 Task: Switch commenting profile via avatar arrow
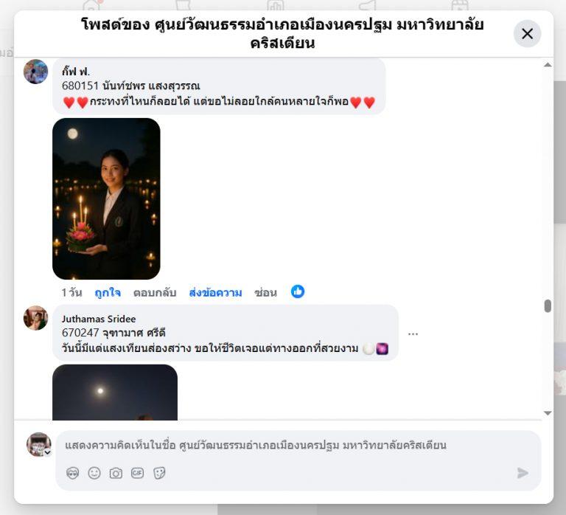click(48, 452)
